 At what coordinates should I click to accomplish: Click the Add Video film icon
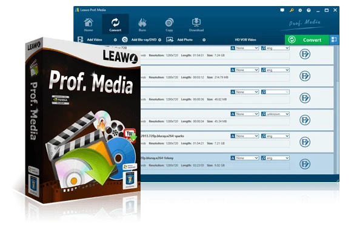click(81, 39)
